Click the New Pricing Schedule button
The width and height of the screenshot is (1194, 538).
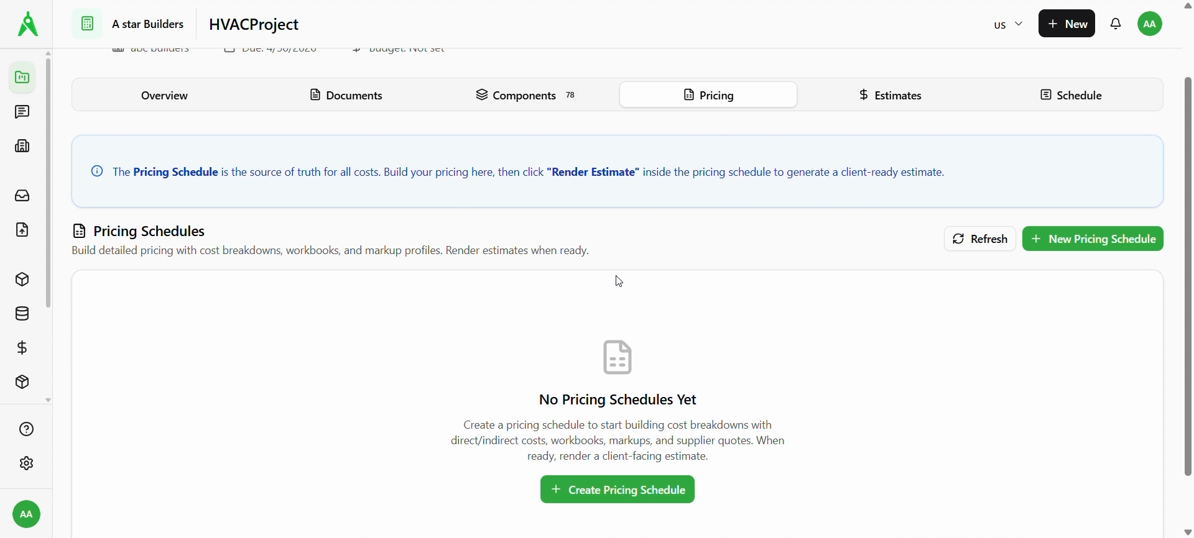(x=1093, y=239)
